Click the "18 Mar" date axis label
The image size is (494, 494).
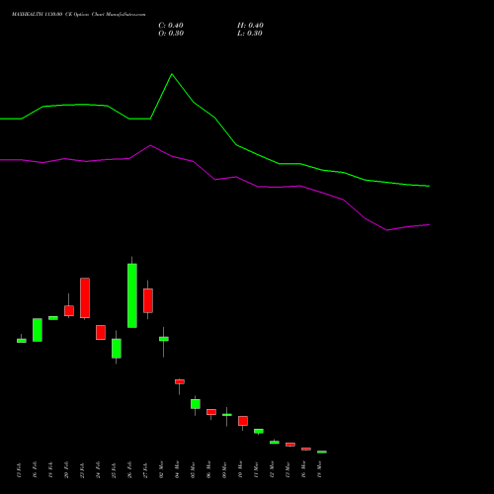(x=319, y=469)
